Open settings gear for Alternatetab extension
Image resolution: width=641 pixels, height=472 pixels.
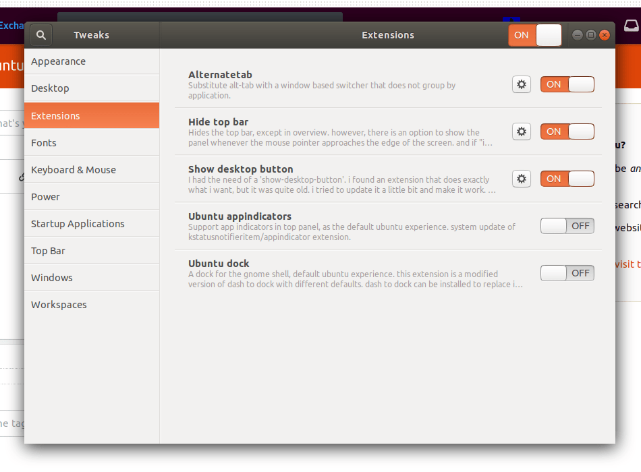click(x=521, y=84)
